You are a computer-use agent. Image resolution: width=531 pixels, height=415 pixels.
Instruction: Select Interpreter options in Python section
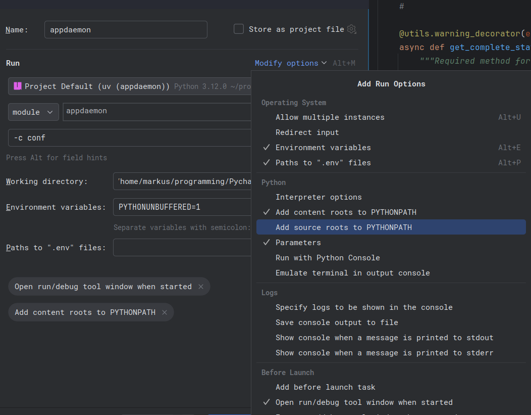click(x=391, y=197)
